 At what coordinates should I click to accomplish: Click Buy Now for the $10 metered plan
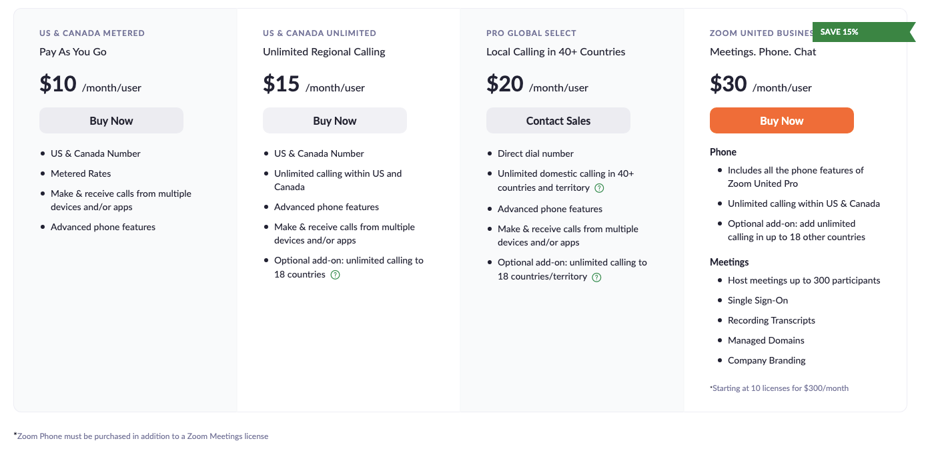click(111, 121)
